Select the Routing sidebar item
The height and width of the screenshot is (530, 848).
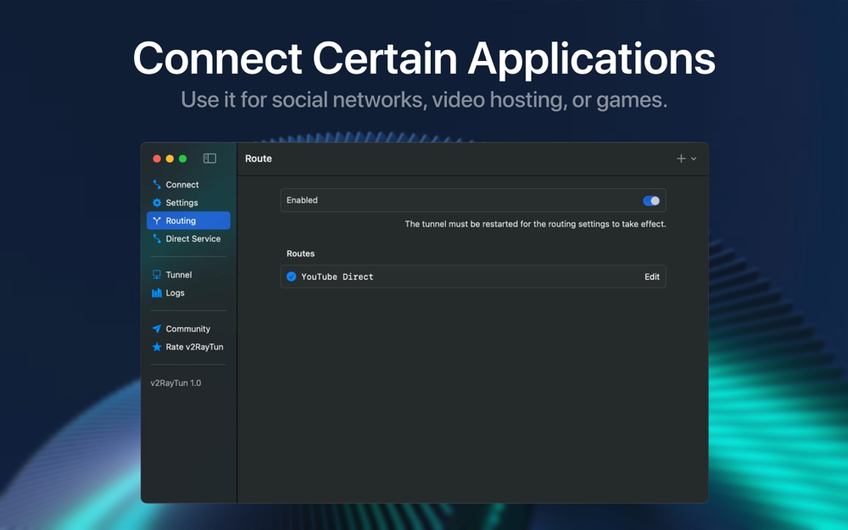[188, 220]
